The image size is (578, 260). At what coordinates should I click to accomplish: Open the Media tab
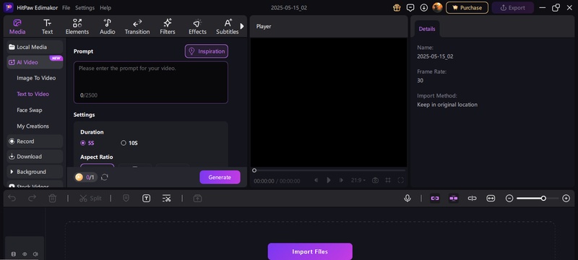click(17, 27)
